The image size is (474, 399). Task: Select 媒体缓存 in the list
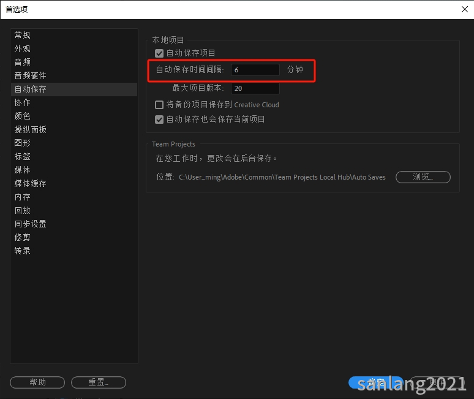(x=73, y=183)
